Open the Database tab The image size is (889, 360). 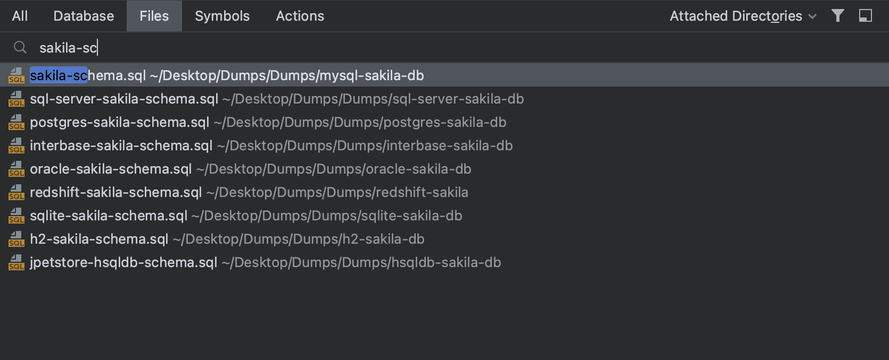coord(84,16)
